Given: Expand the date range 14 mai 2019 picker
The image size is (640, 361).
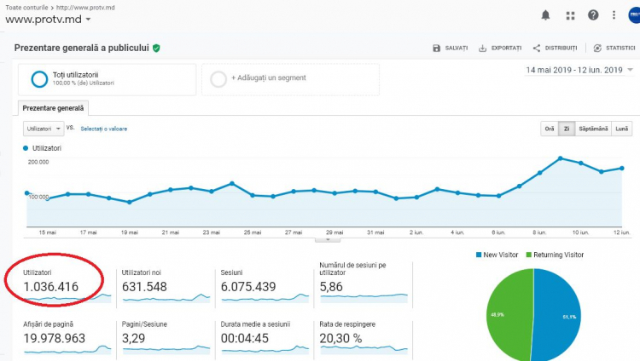Looking at the screenshot, I should [x=579, y=70].
